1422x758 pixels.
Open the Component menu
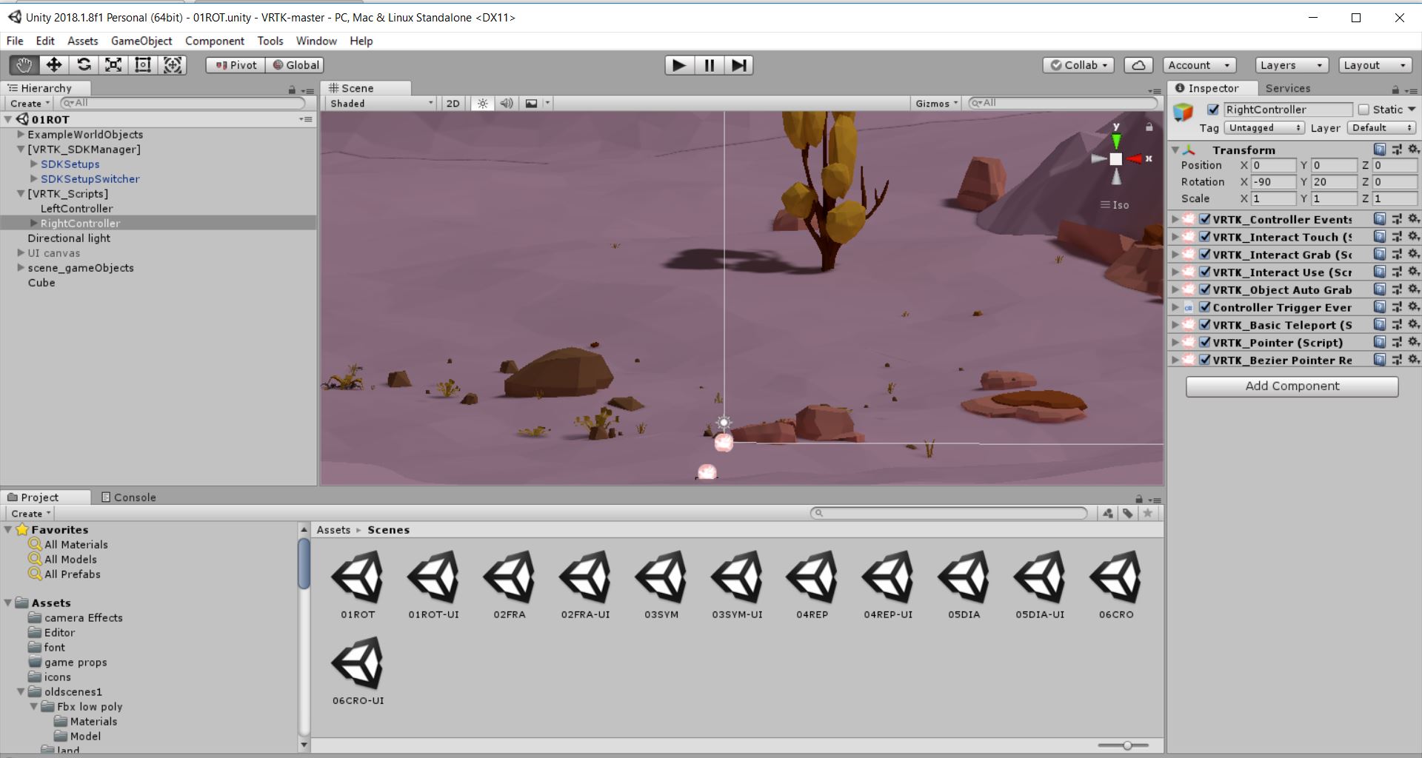[x=215, y=41]
